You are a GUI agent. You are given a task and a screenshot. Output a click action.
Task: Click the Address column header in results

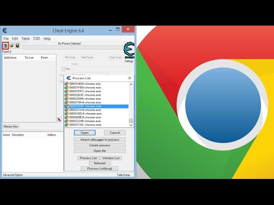(x=12, y=58)
